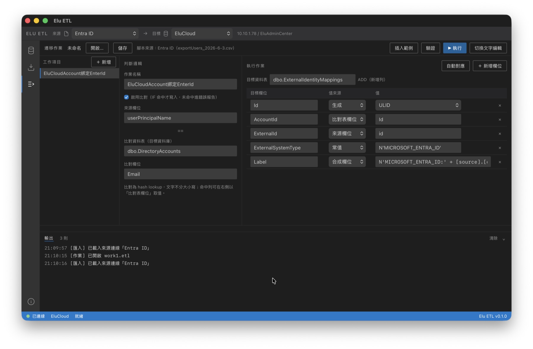Open value source dropdown for ExternalId row
This screenshot has height=349, width=533.
tap(347, 134)
